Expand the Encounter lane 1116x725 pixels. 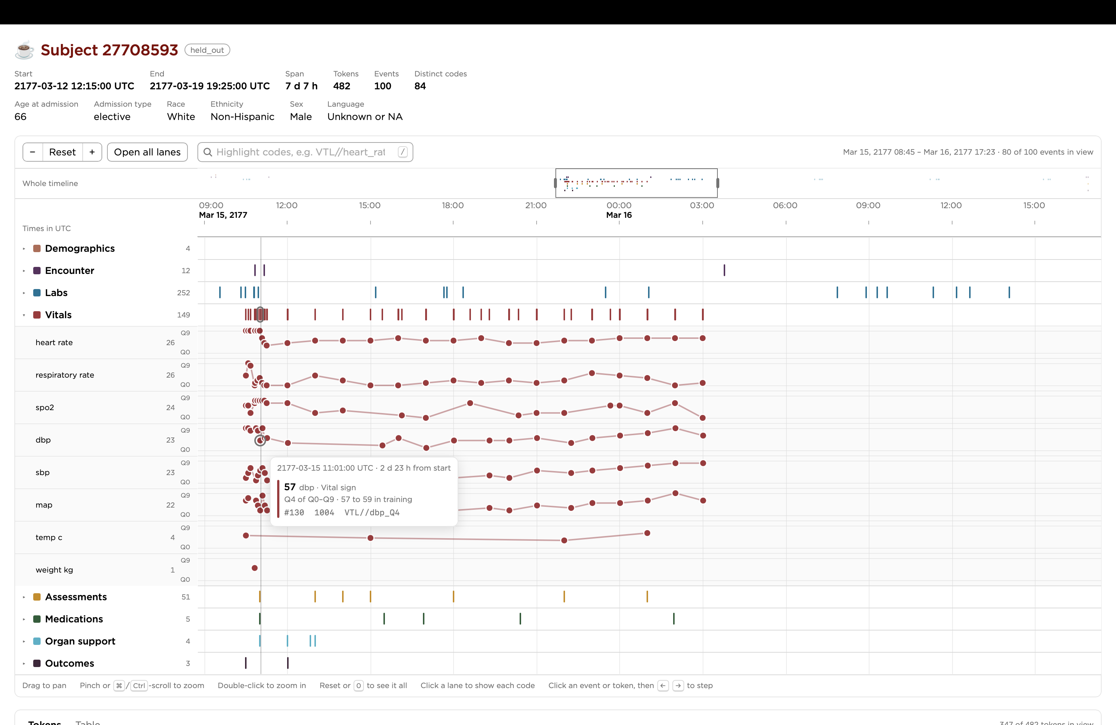coord(24,271)
